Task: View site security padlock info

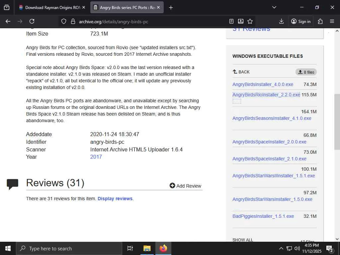Action: tap(73, 21)
